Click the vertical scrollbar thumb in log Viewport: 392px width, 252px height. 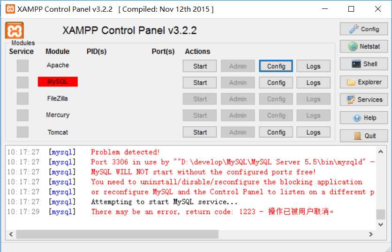pyautogui.click(x=380, y=214)
